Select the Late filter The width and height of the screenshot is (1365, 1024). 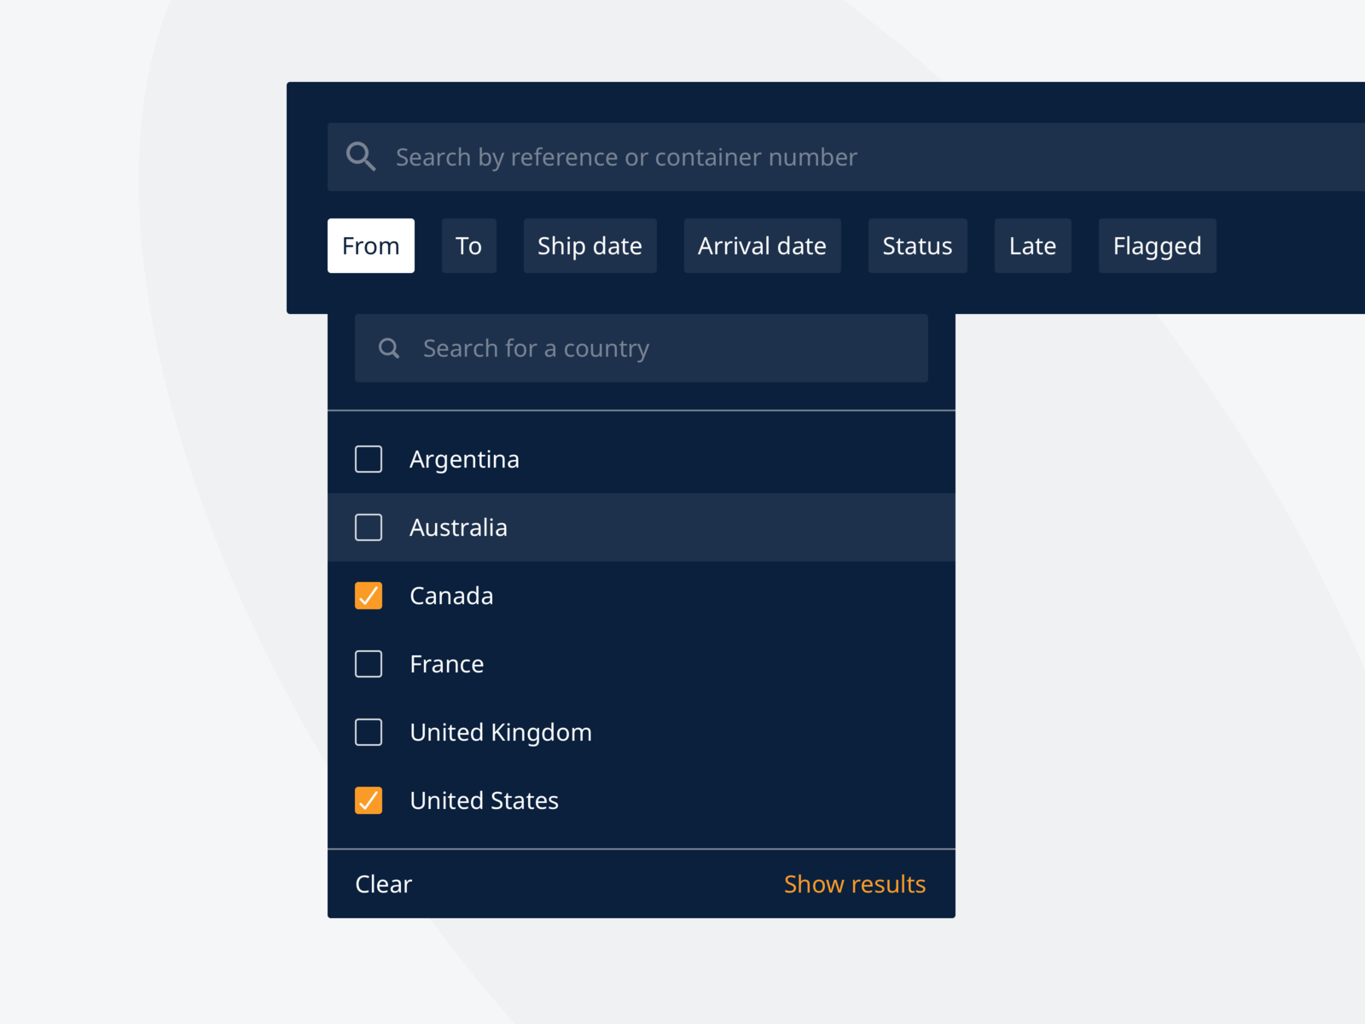(x=1032, y=246)
